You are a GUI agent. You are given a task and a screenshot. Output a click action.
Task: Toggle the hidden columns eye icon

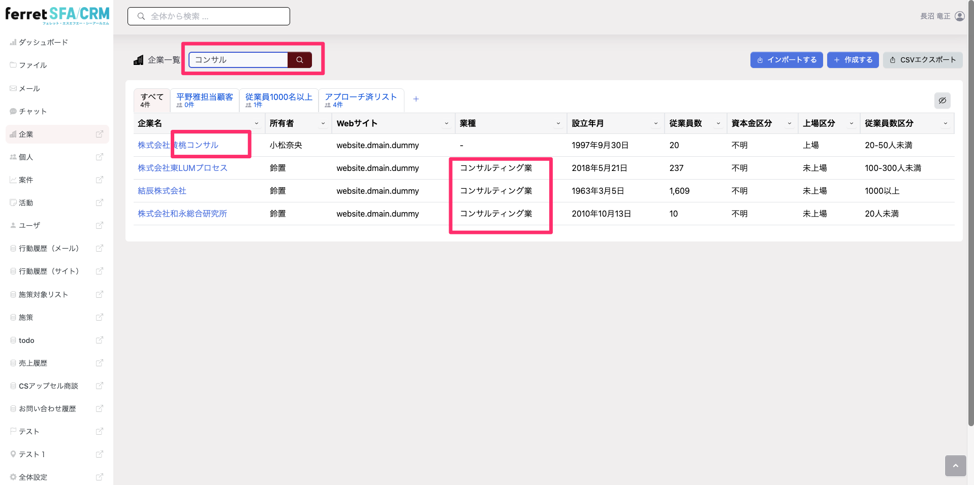942,100
